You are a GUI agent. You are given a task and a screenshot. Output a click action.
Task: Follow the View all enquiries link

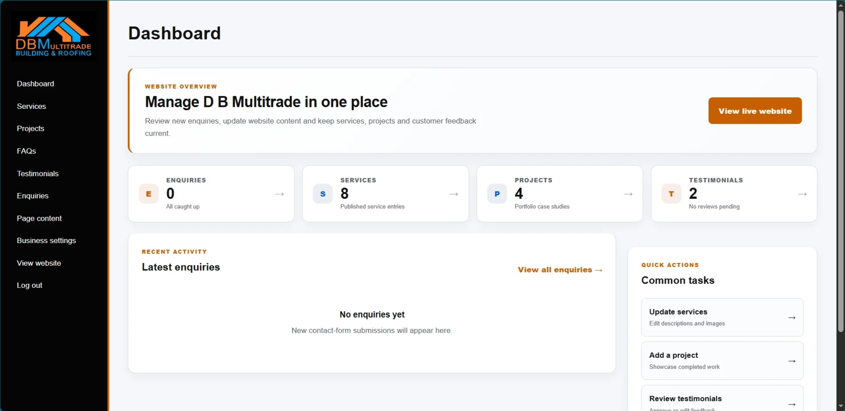[560, 270]
